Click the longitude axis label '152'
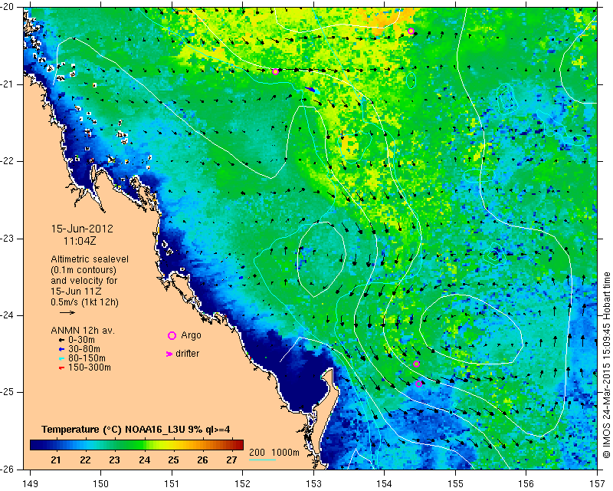 point(243,484)
